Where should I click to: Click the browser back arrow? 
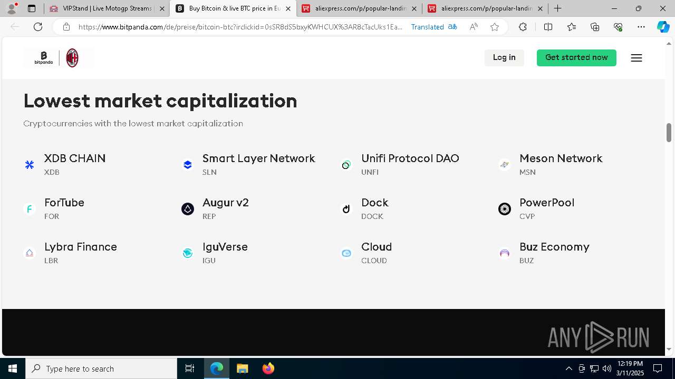15,27
